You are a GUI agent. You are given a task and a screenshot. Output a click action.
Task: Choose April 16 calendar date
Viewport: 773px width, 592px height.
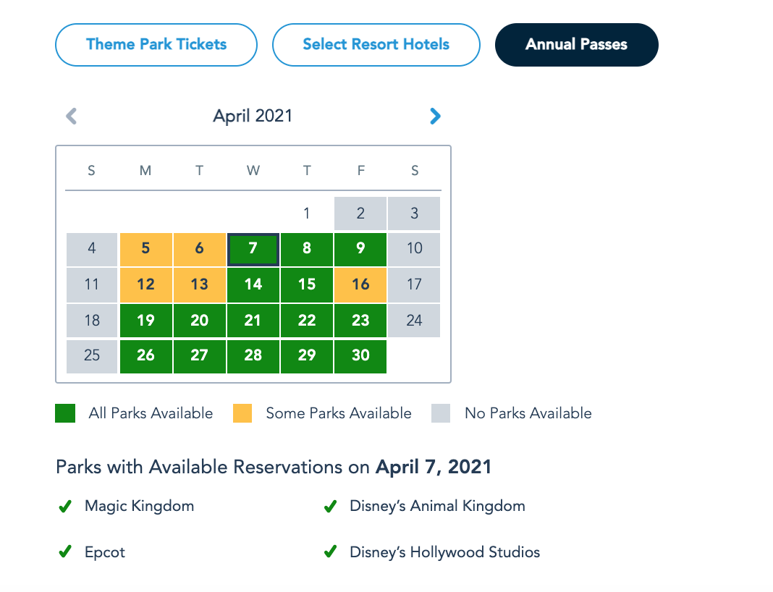tap(360, 284)
